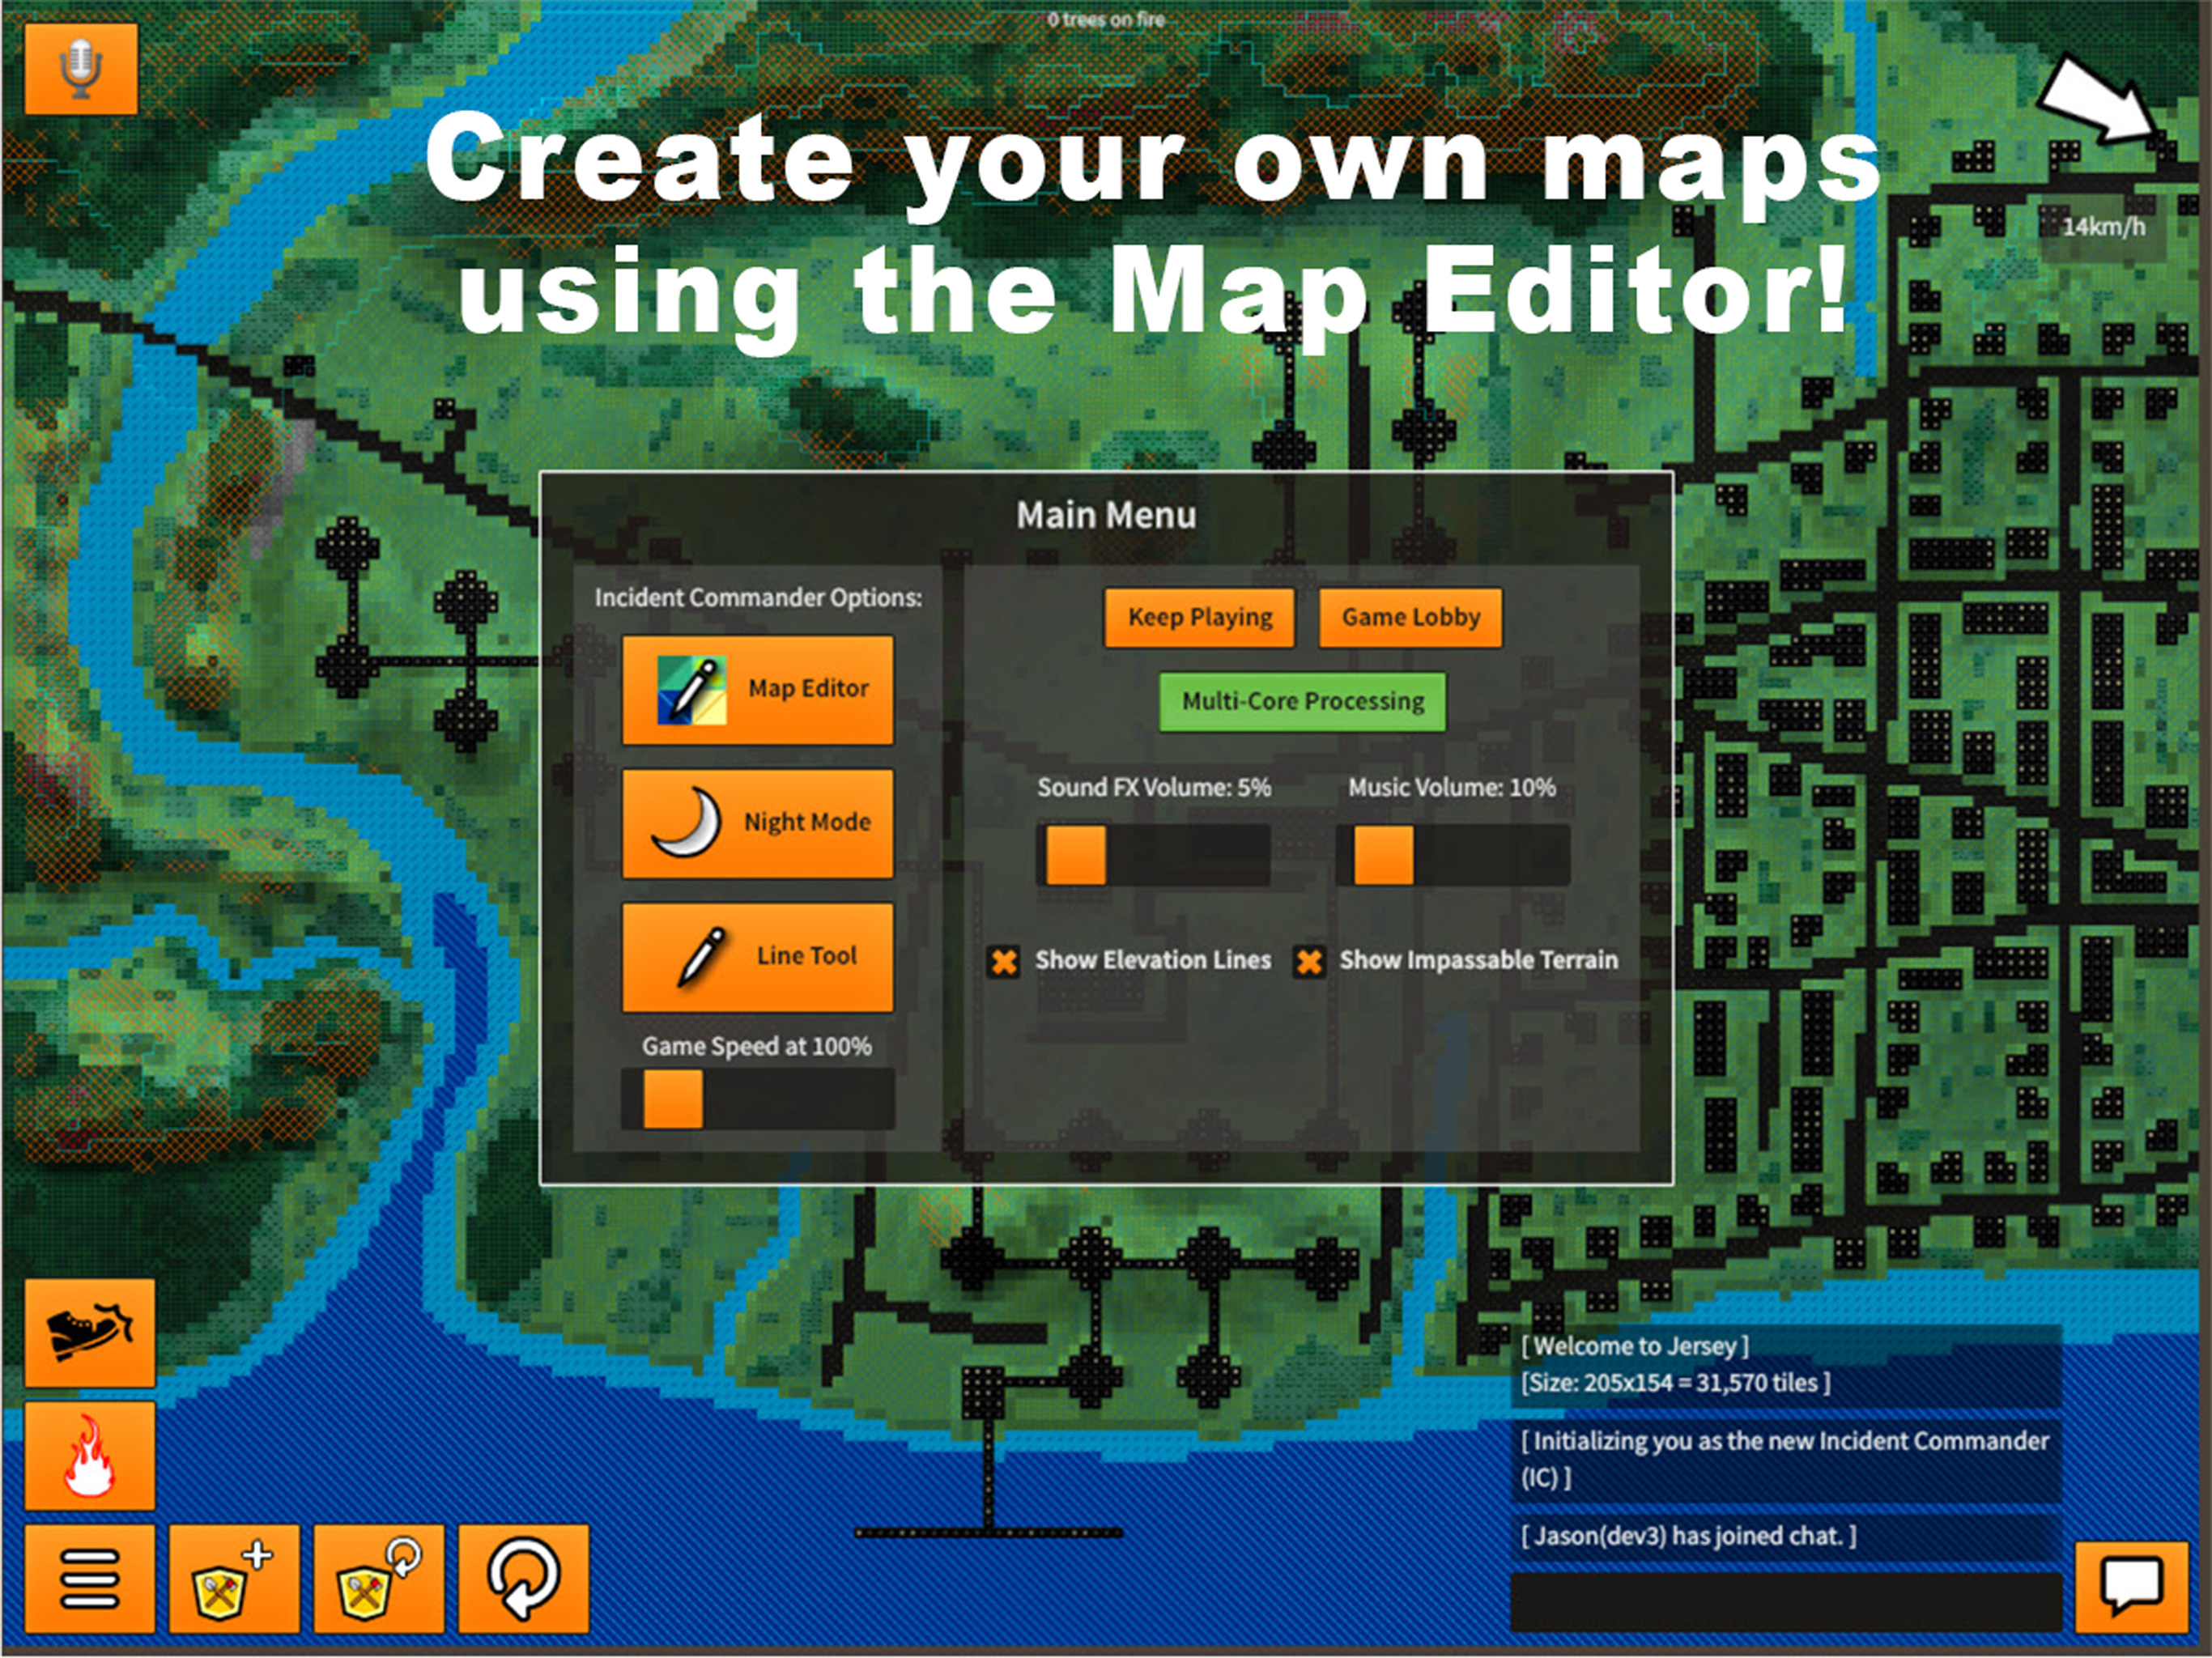This screenshot has width=2212, height=1658.
Task: Toggle Night Mode on
Action: 757,823
